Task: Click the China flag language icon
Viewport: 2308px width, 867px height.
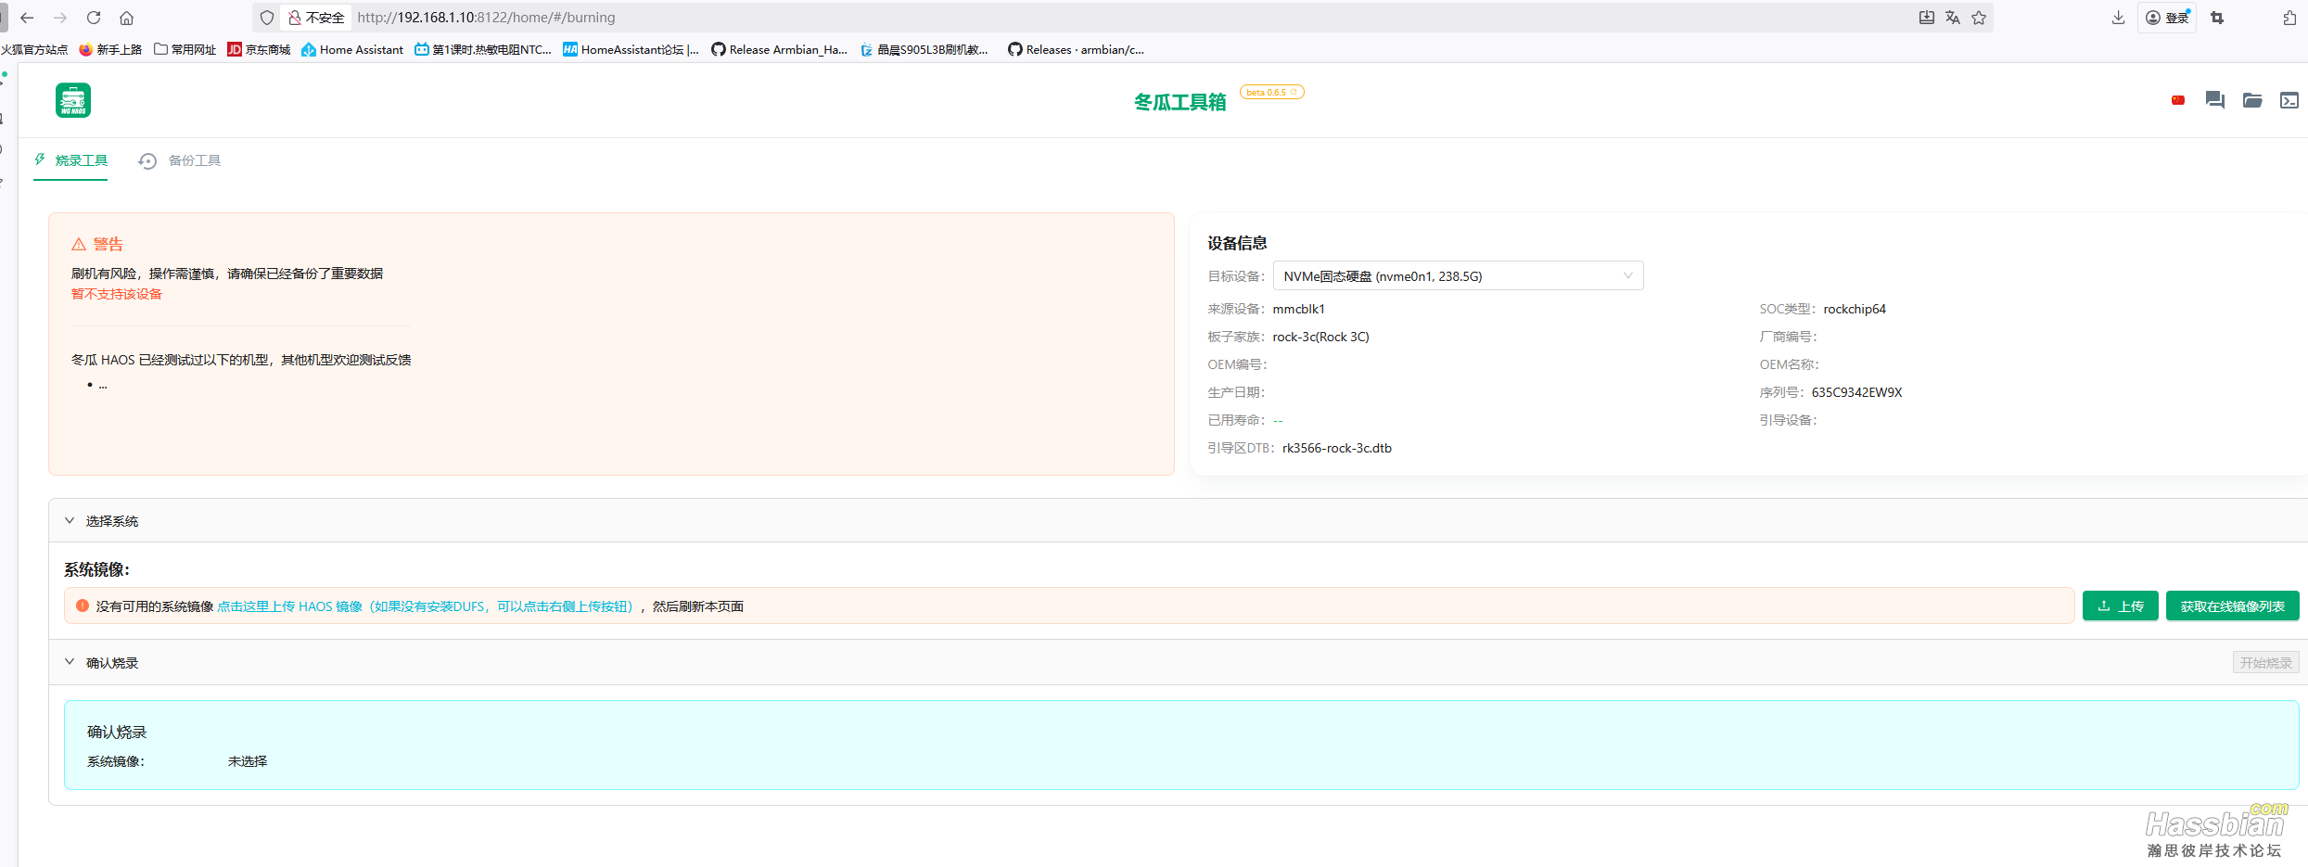Action: coord(2177,100)
